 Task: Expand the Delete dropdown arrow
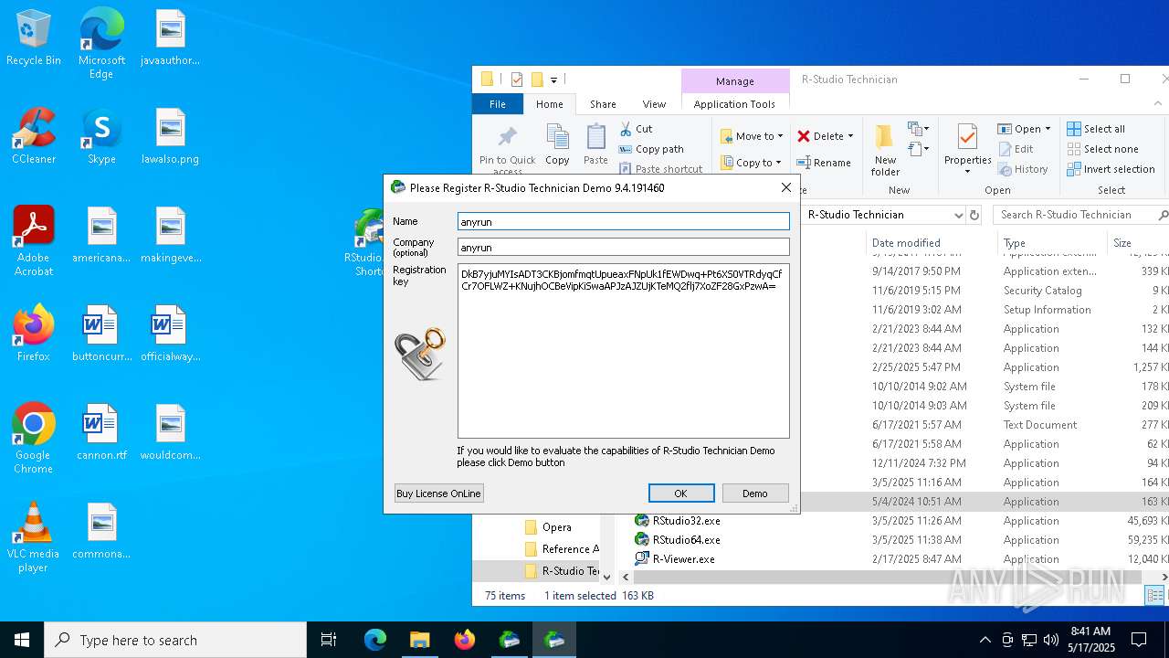coord(850,136)
